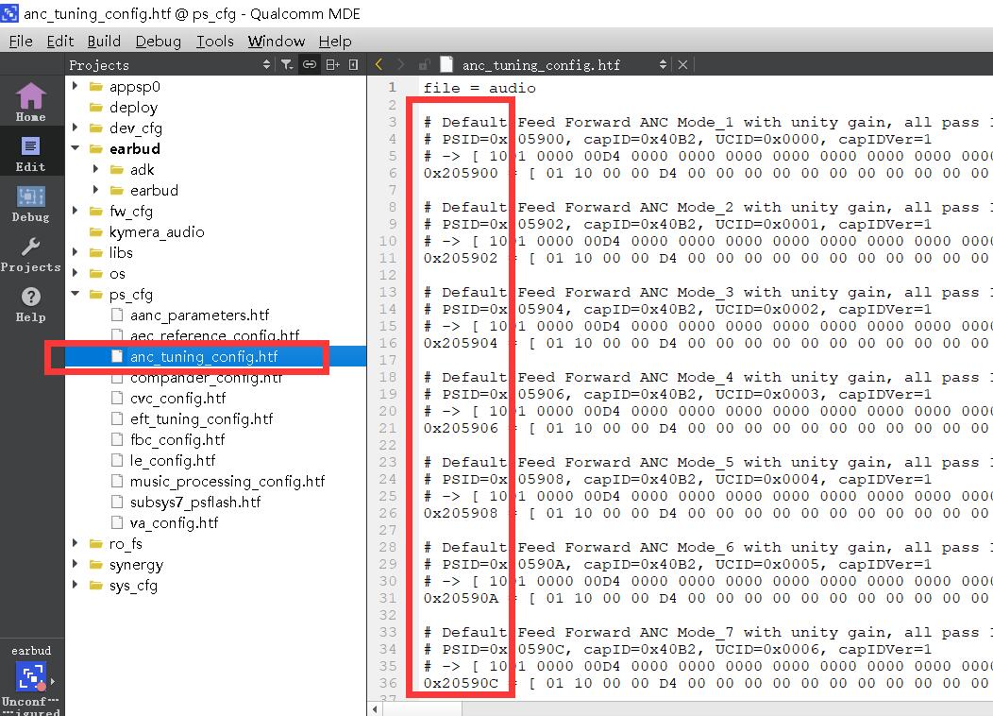This screenshot has width=993, height=716.
Task: Select the kymera_audio folder
Action: pos(157,232)
